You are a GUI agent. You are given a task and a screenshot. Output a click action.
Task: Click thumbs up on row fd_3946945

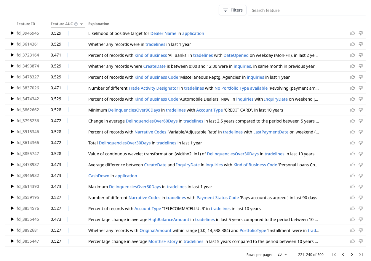(x=353, y=33)
